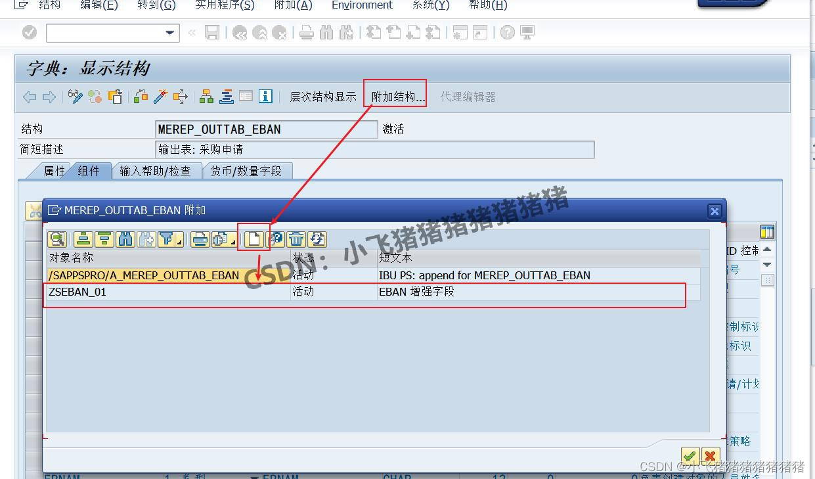Delete selected append using the trash icon
Image resolution: width=815 pixels, height=479 pixels.
296,239
